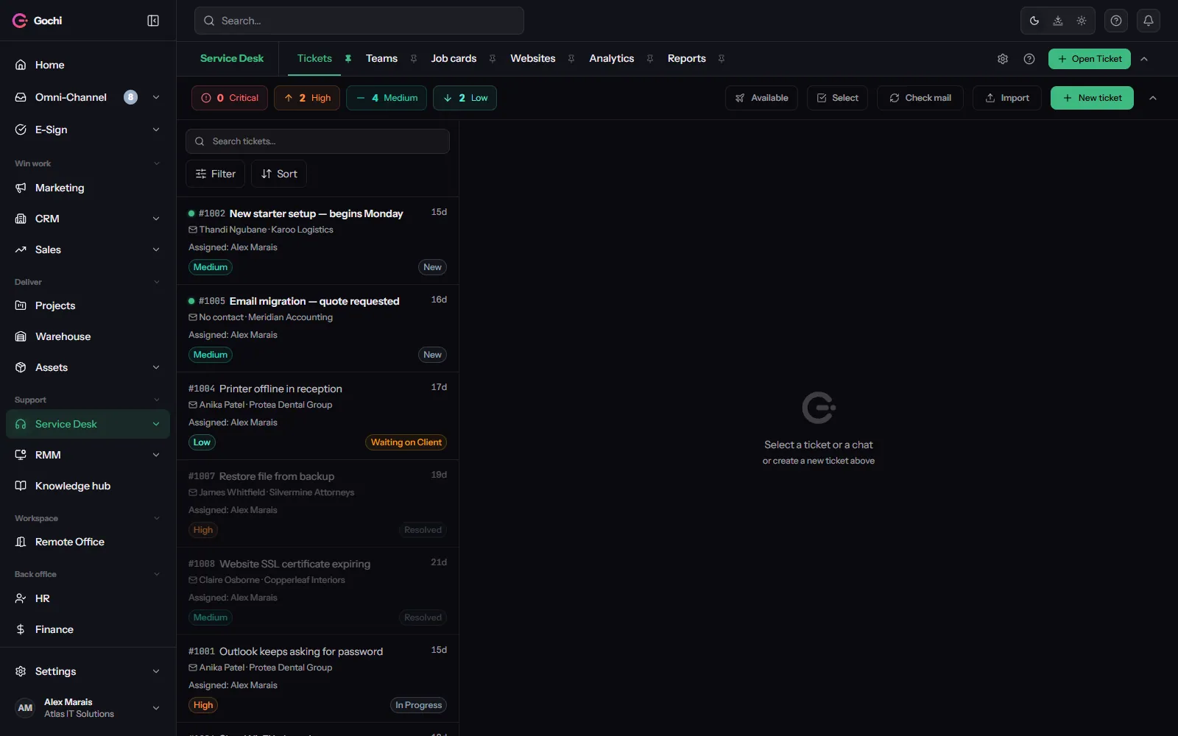Open ticket #1004 Printer offline in reception

317,416
